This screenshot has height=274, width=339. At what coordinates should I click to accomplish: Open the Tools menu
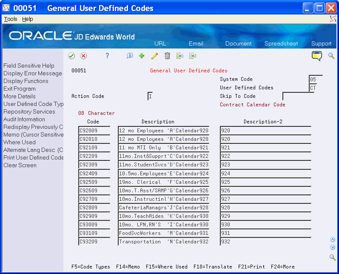point(11,19)
